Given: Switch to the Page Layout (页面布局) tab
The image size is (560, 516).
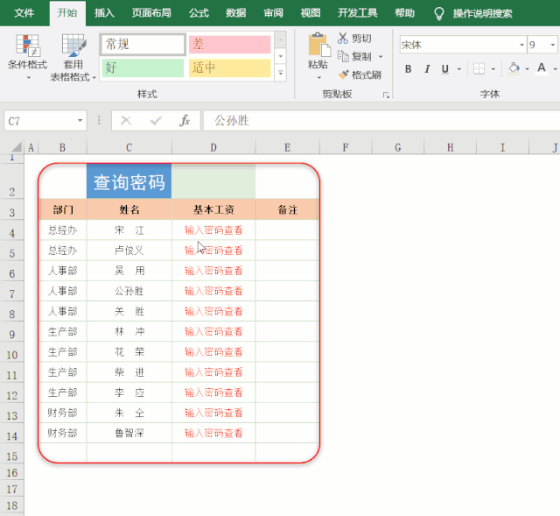Looking at the screenshot, I should [x=151, y=13].
